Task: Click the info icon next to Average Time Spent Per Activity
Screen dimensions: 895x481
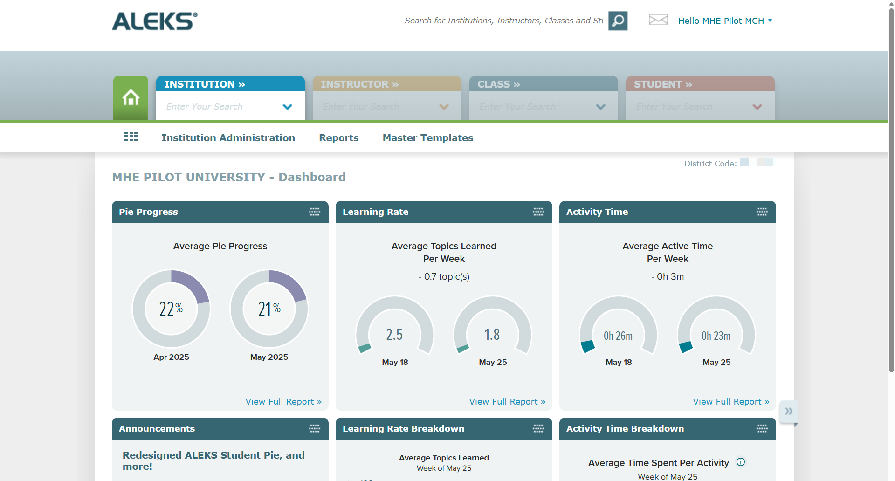Action: [741, 462]
